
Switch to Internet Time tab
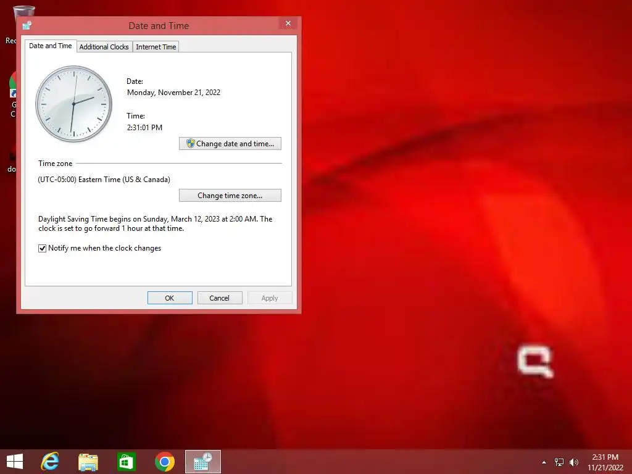(x=156, y=47)
